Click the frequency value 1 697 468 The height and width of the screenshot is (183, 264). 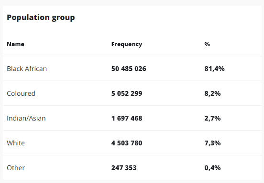click(x=127, y=118)
